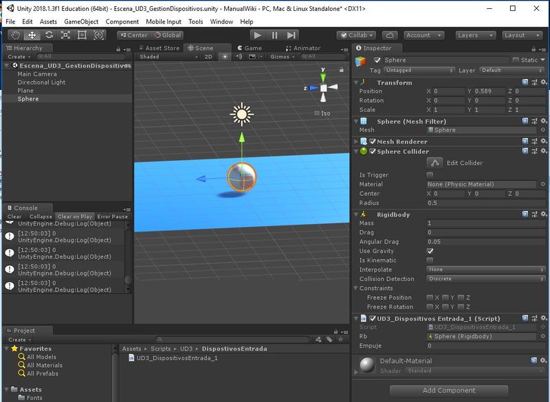
Task: Open the Rb field object picker circle
Action: pyautogui.click(x=542, y=336)
